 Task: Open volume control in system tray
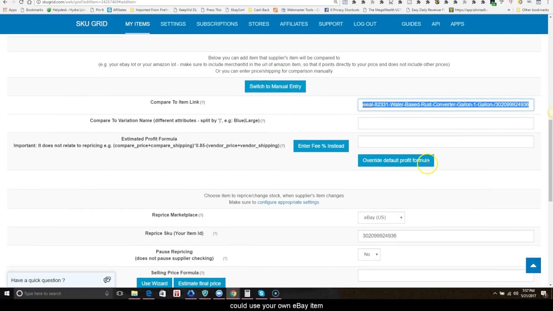515,293
